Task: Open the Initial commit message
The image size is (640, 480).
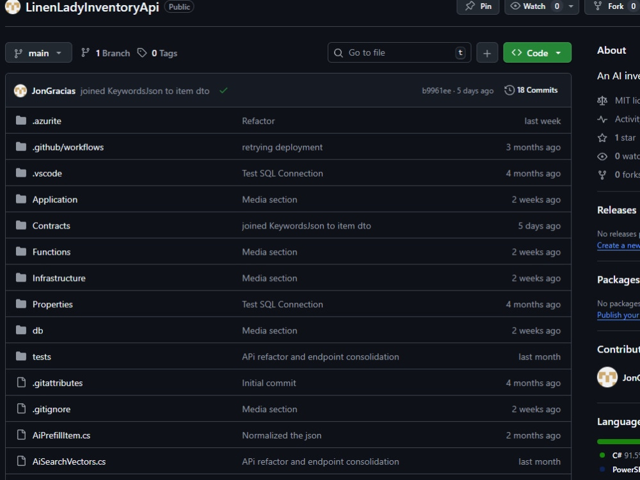Action: click(269, 383)
